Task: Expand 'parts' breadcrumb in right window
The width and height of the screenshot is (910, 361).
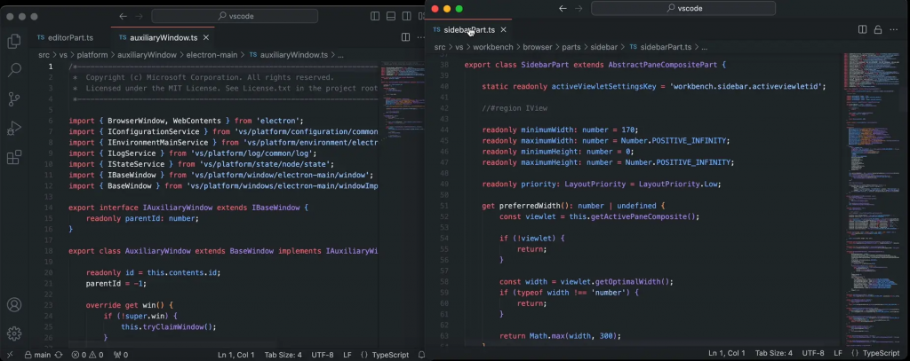Action: [571, 47]
